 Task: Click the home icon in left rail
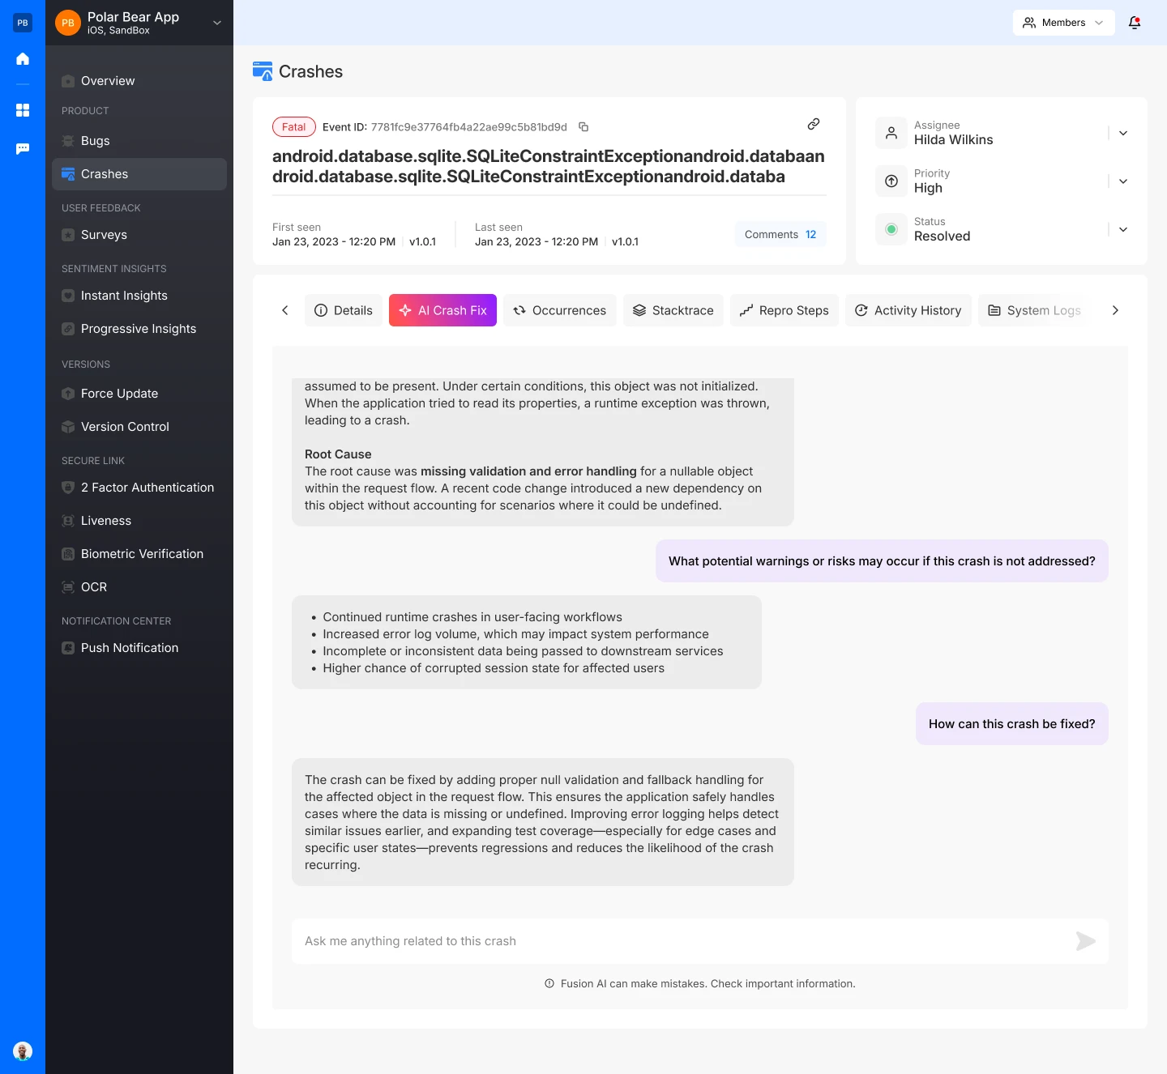23,59
